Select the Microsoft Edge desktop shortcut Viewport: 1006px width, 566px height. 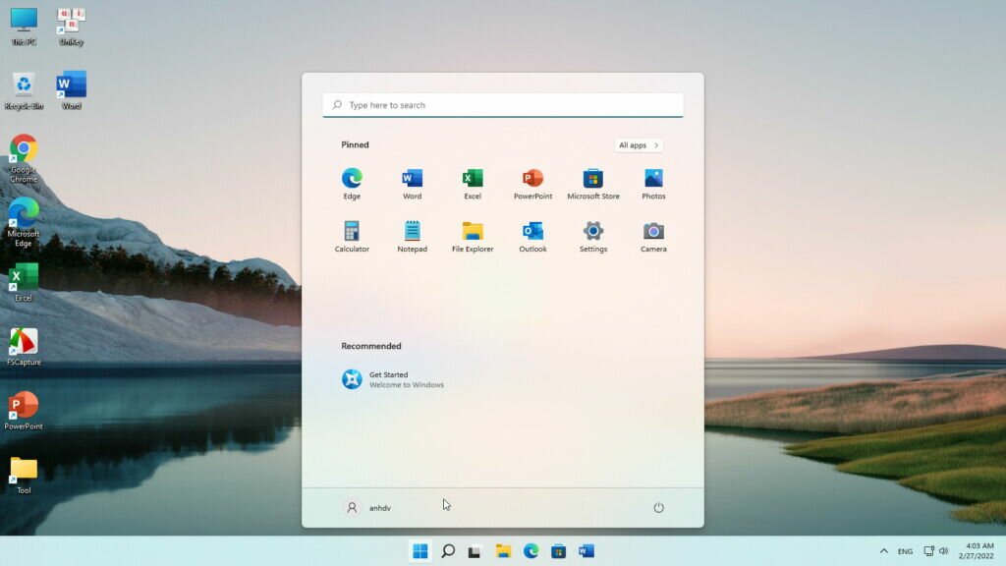pos(24,223)
